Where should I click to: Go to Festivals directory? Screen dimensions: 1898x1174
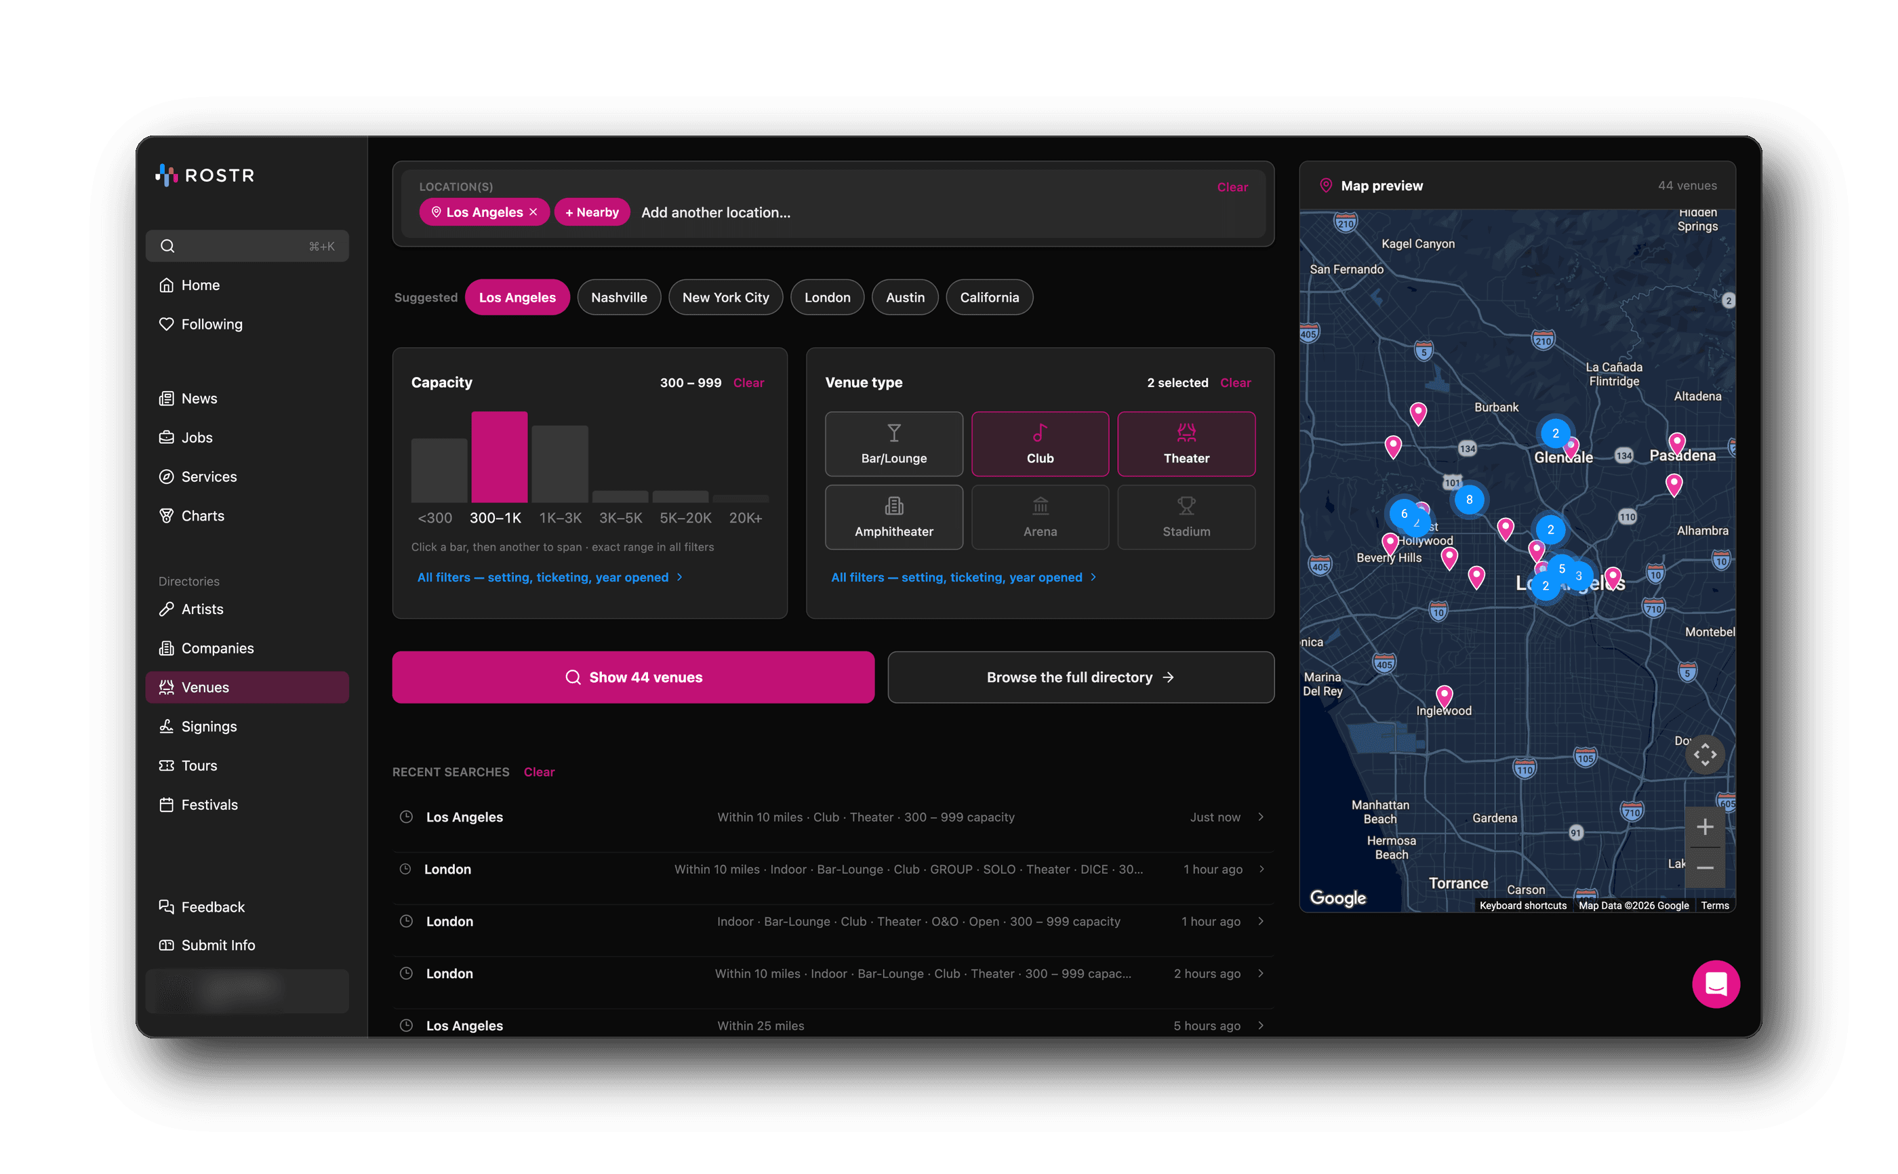coord(247,805)
